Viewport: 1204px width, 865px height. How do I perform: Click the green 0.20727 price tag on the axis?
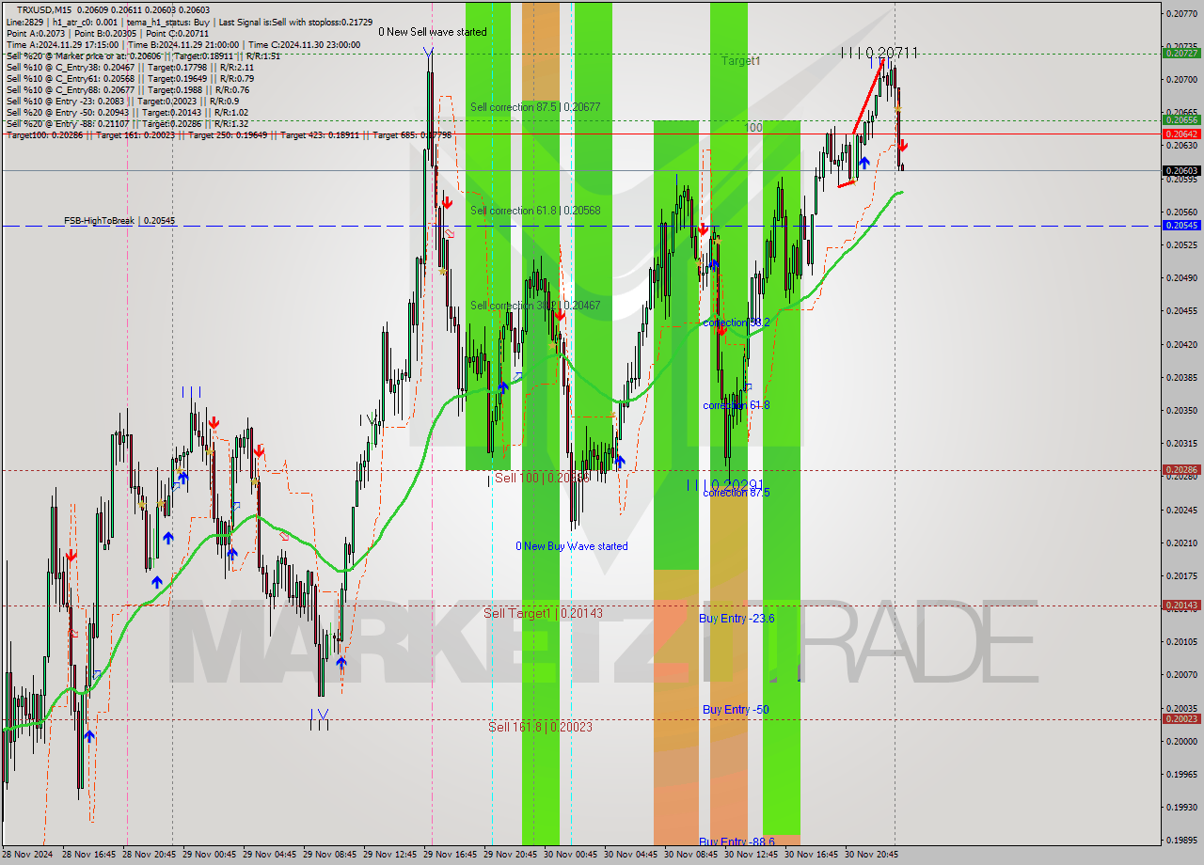pos(1181,54)
